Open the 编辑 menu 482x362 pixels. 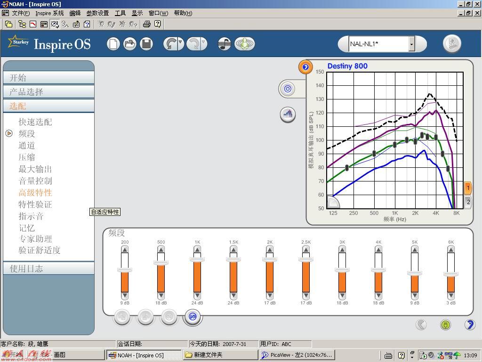[x=75, y=13]
